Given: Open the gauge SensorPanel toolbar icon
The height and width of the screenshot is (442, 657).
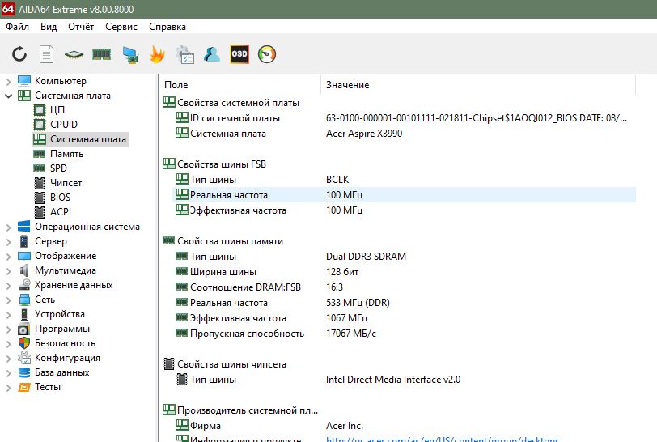Looking at the screenshot, I should [x=267, y=54].
